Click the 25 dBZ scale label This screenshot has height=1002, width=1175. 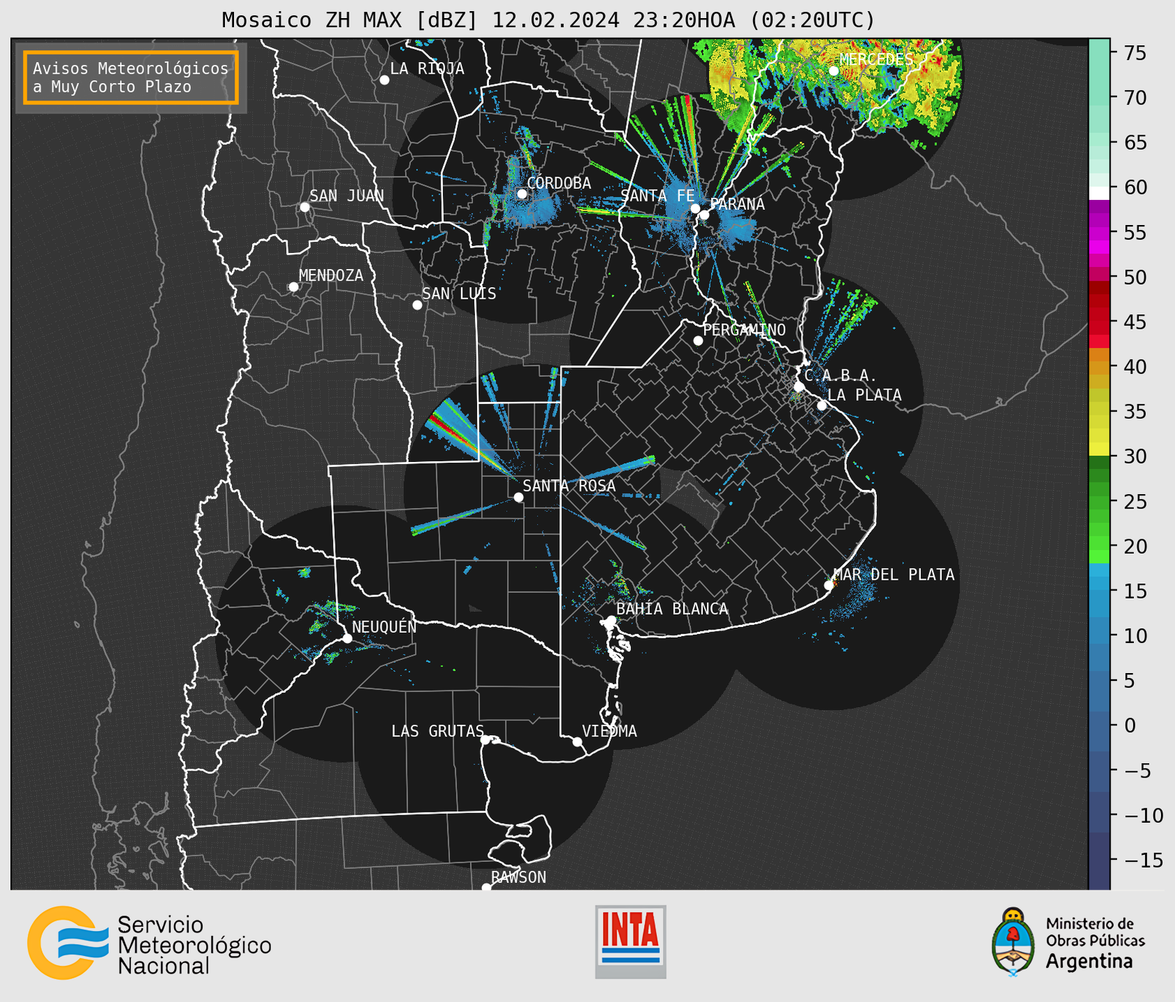[1135, 501]
